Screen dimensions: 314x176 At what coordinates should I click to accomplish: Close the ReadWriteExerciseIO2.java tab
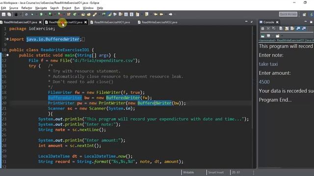(85, 22)
